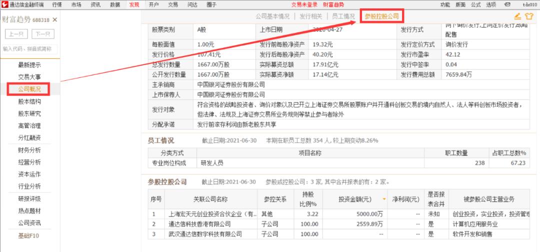Open 交易大事 in the sidebar
Screen dimensions: 540x252
(x=29, y=77)
